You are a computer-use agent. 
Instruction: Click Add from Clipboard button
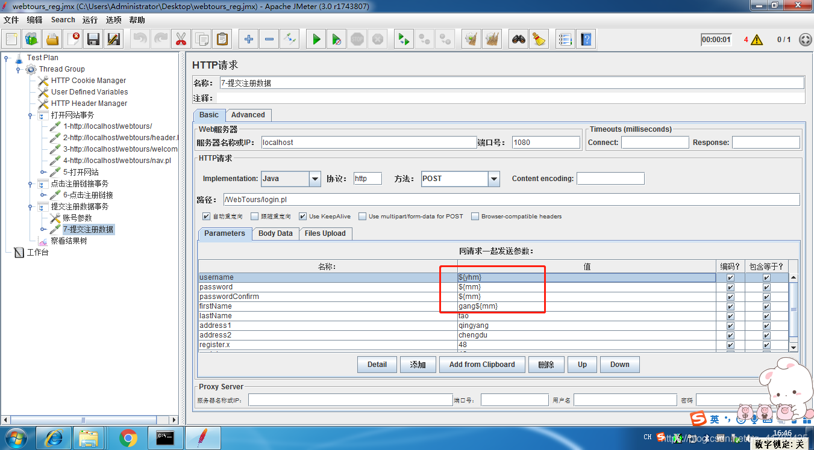[x=482, y=365]
